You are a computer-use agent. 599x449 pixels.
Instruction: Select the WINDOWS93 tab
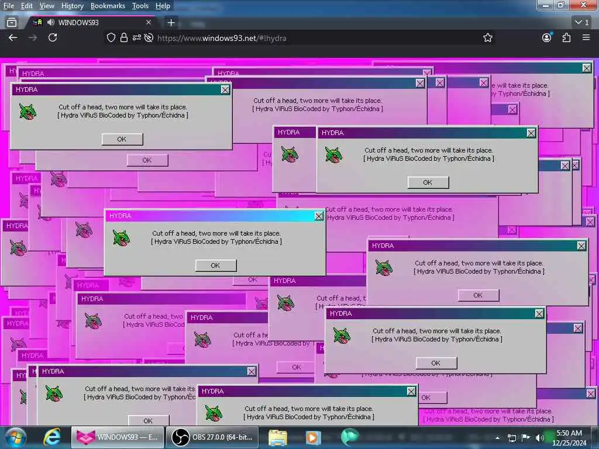92,23
